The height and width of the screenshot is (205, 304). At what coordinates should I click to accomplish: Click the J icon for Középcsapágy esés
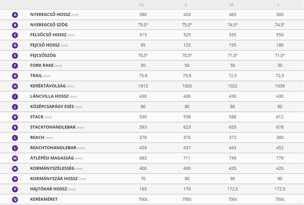point(15,107)
